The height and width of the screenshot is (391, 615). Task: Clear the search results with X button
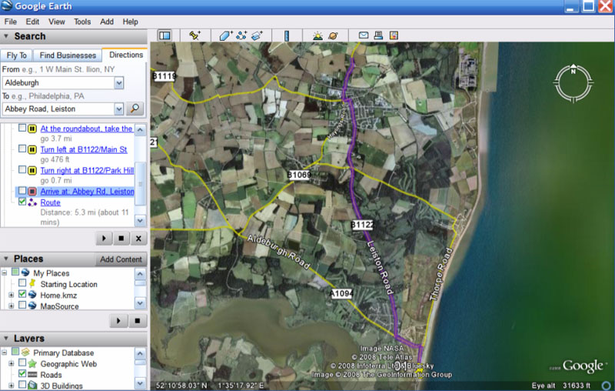(x=138, y=239)
